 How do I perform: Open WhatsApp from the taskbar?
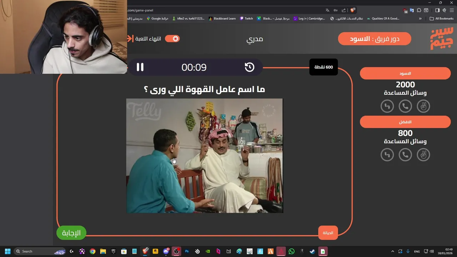(291, 251)
